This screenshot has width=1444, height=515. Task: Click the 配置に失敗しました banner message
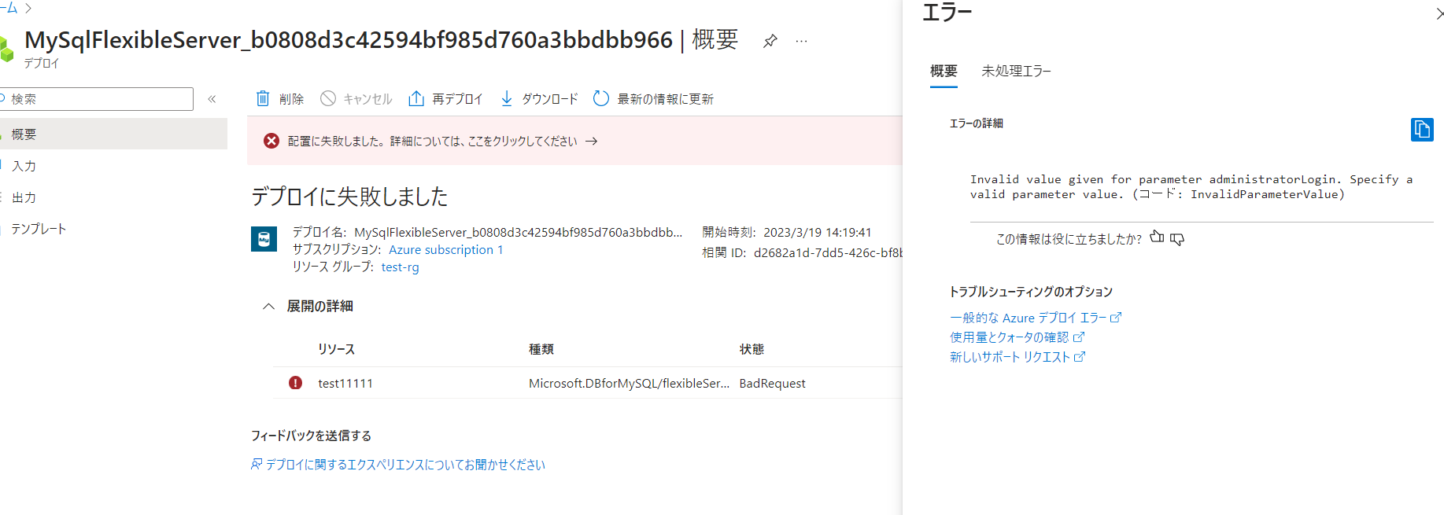[432, 141]
